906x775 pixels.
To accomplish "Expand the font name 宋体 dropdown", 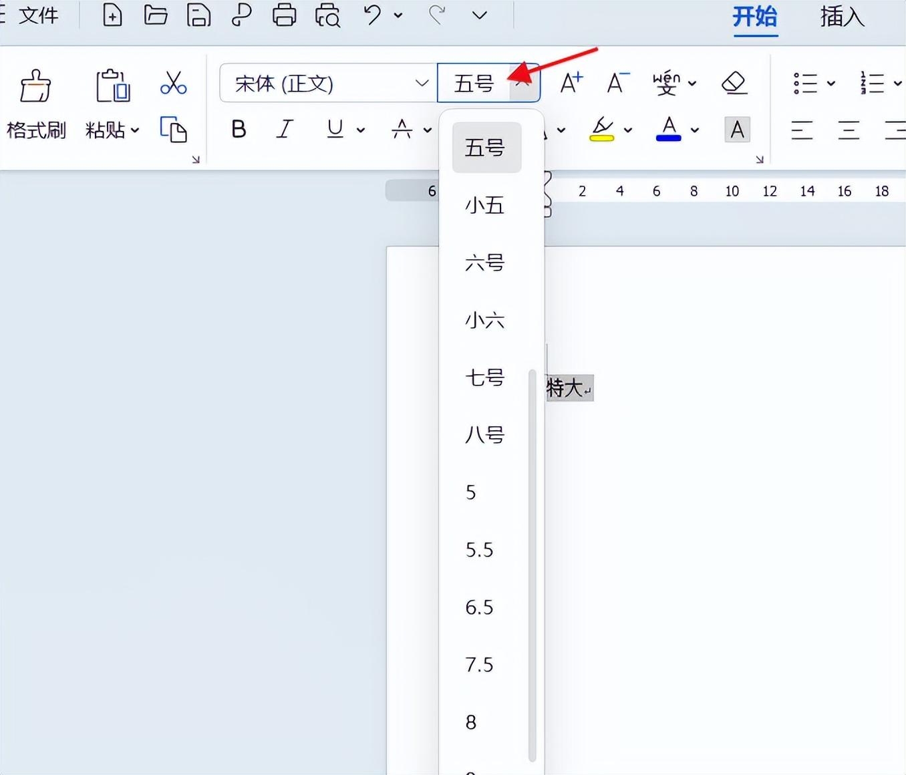I will 422,84.
